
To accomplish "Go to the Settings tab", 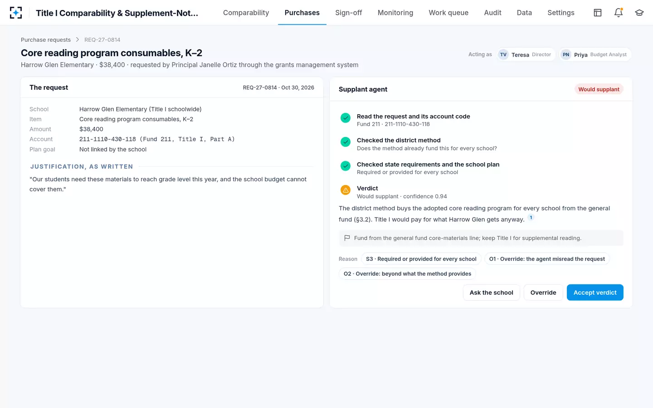I will 561,13.
